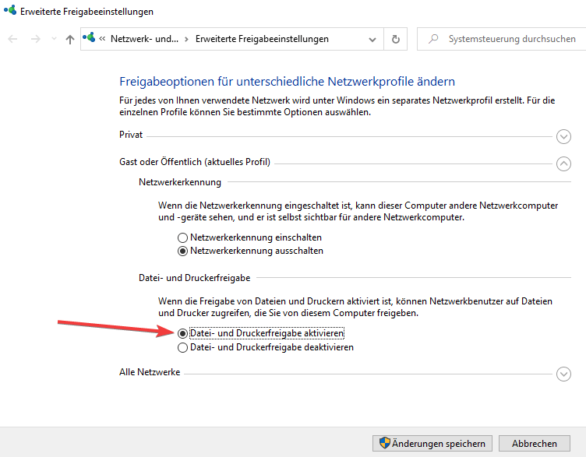This screenshot has height=457, width=586.
Task: Expand the 'Alle Netzwerke' section
Action: 563,374
